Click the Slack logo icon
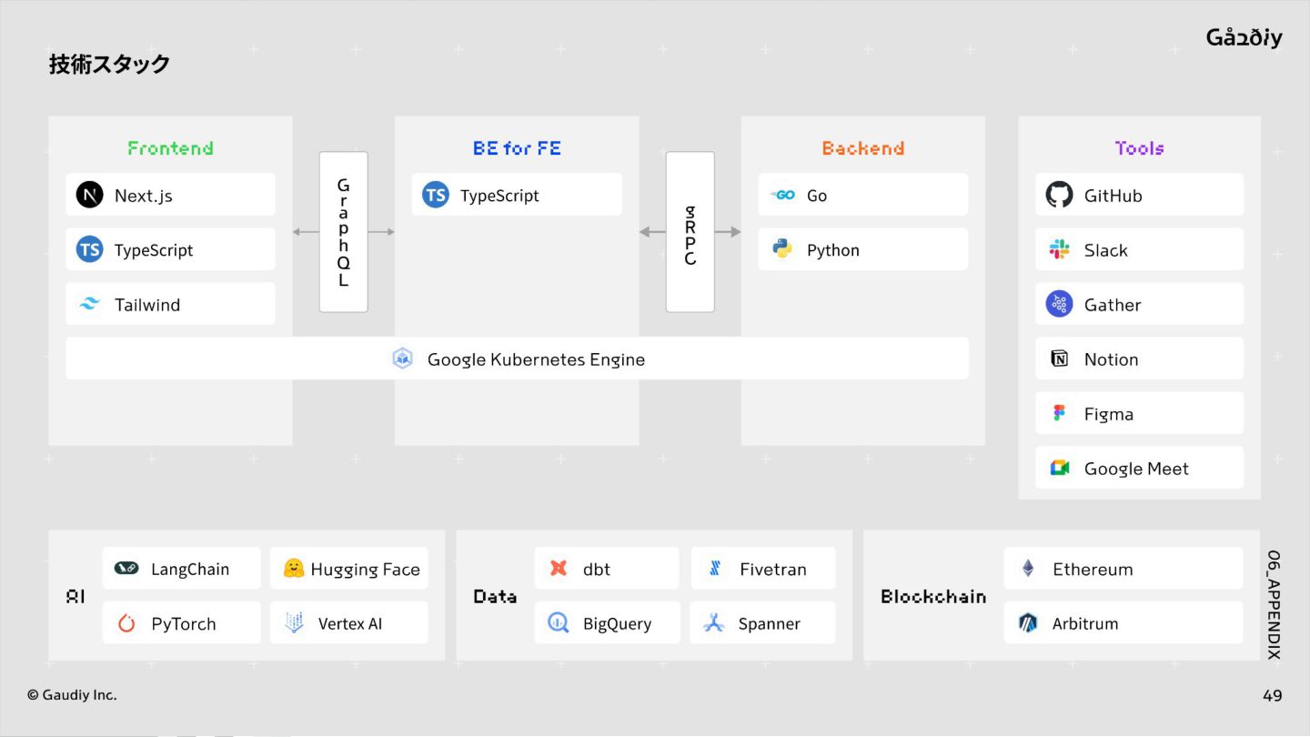 click(1059, 250)
